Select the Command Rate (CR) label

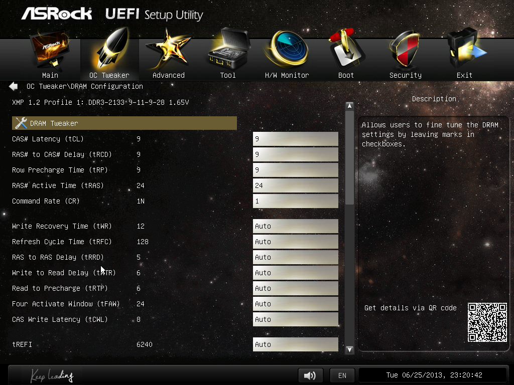click(46, 201)
